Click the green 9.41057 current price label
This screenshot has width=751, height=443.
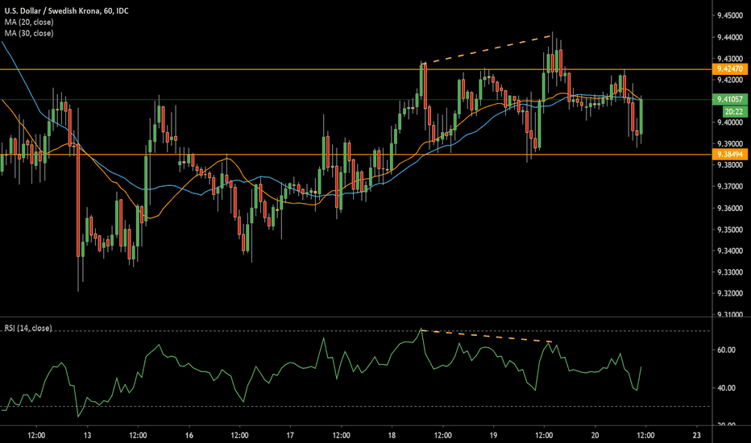[x=728, y=99]
